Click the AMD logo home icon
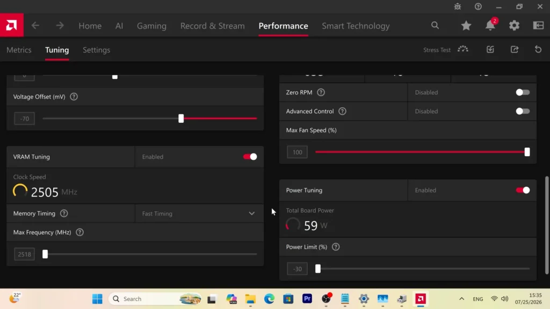The image size is (550, 309). [x=12, y=25]
